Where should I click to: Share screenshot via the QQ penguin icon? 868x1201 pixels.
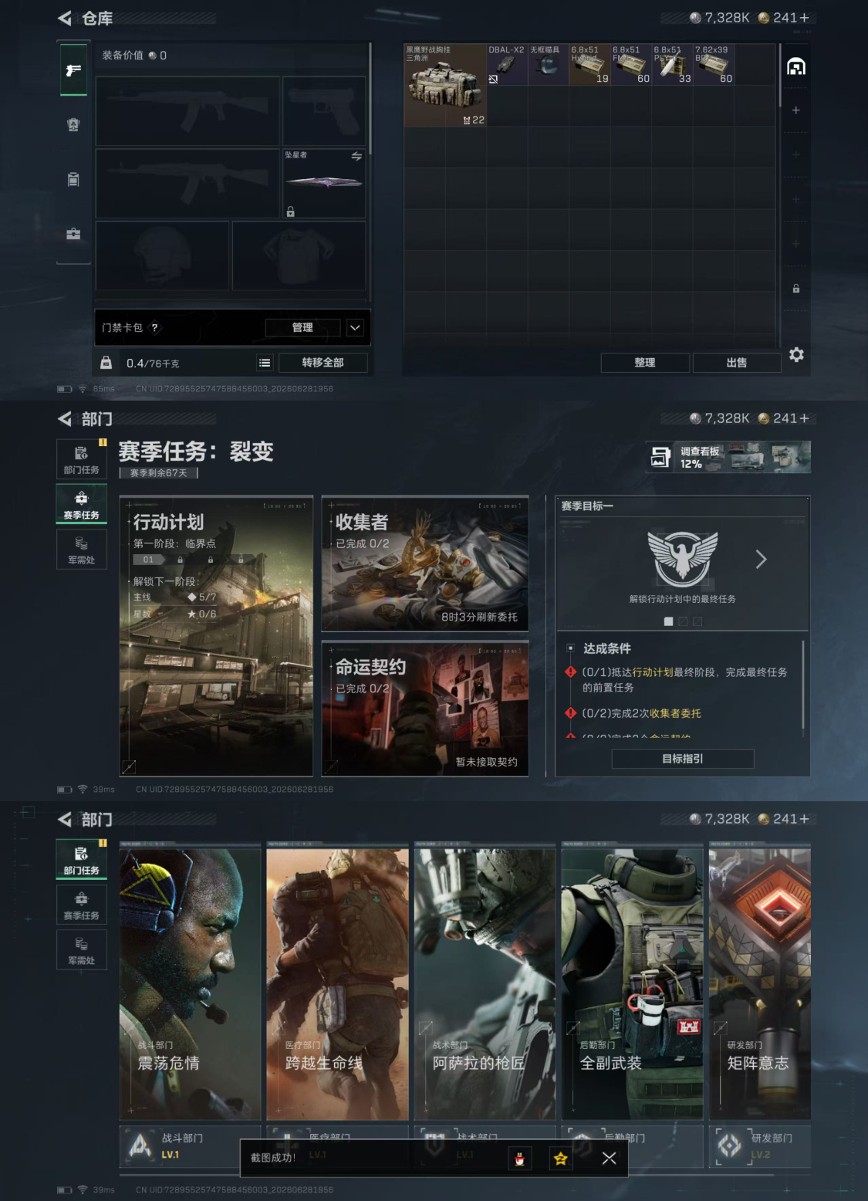[520, 1159]
